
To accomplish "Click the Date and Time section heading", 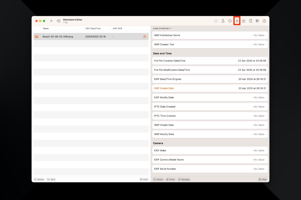I will pyautogui.click(x=162, y=53).
